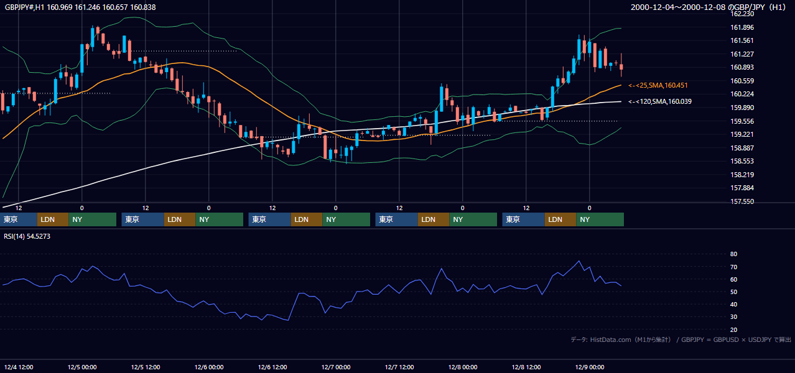Image resolution: width=795 pixels, height=373 pixels.
Task: Click price axis label 158.887
Action: coord(742,148)
